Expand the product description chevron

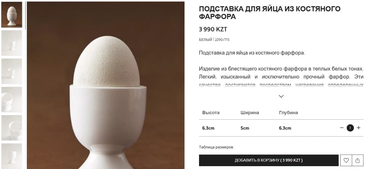point(281,96)
